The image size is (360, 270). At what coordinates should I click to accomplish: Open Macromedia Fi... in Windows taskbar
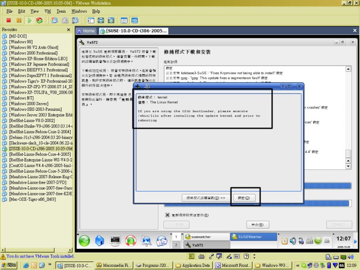pos(113,265)
